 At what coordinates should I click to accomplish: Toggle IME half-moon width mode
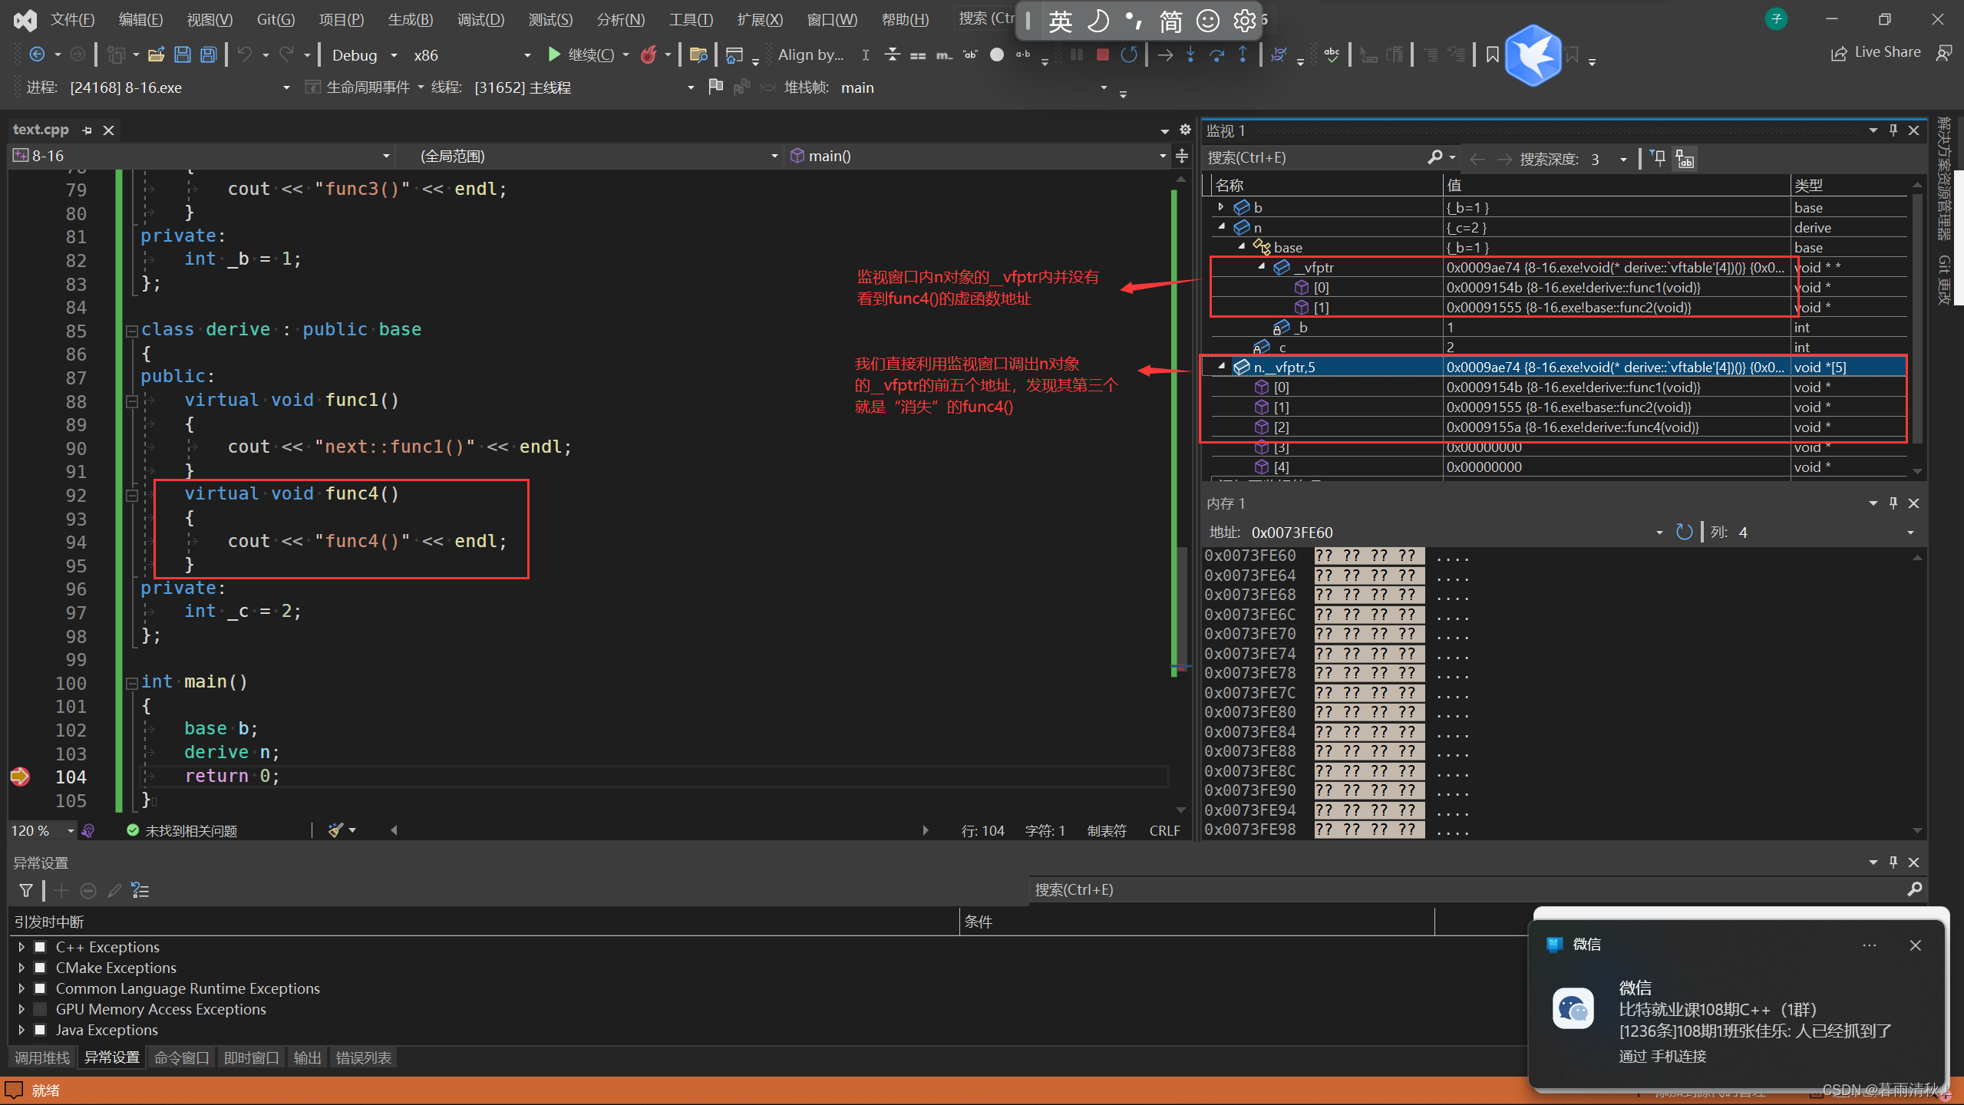pos(1097,21)
